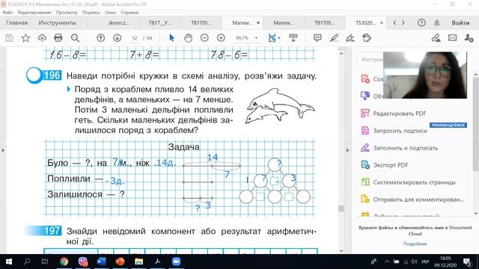The image size is (479, 269).
Task: Open the Подпись menu
Action: [x=91, y=13]
